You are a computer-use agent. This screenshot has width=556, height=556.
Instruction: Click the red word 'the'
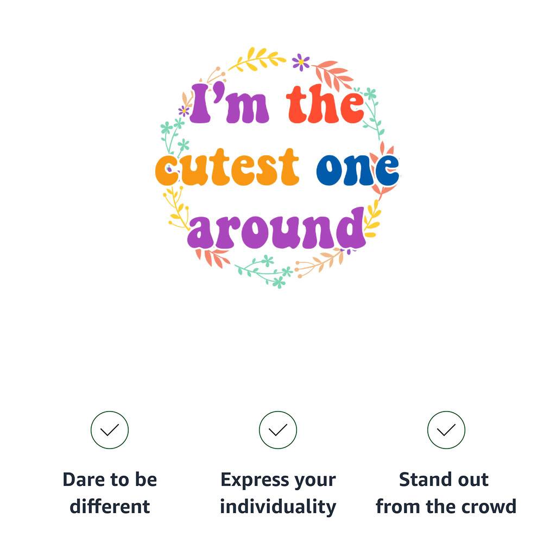(325, 104)
